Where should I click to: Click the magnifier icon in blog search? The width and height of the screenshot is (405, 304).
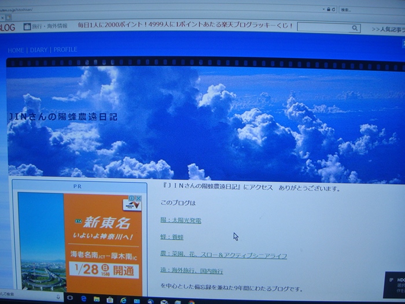355,28
